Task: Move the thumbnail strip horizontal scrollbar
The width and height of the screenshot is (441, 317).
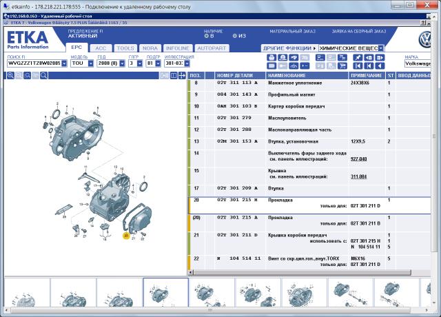Action: (210, 310)
